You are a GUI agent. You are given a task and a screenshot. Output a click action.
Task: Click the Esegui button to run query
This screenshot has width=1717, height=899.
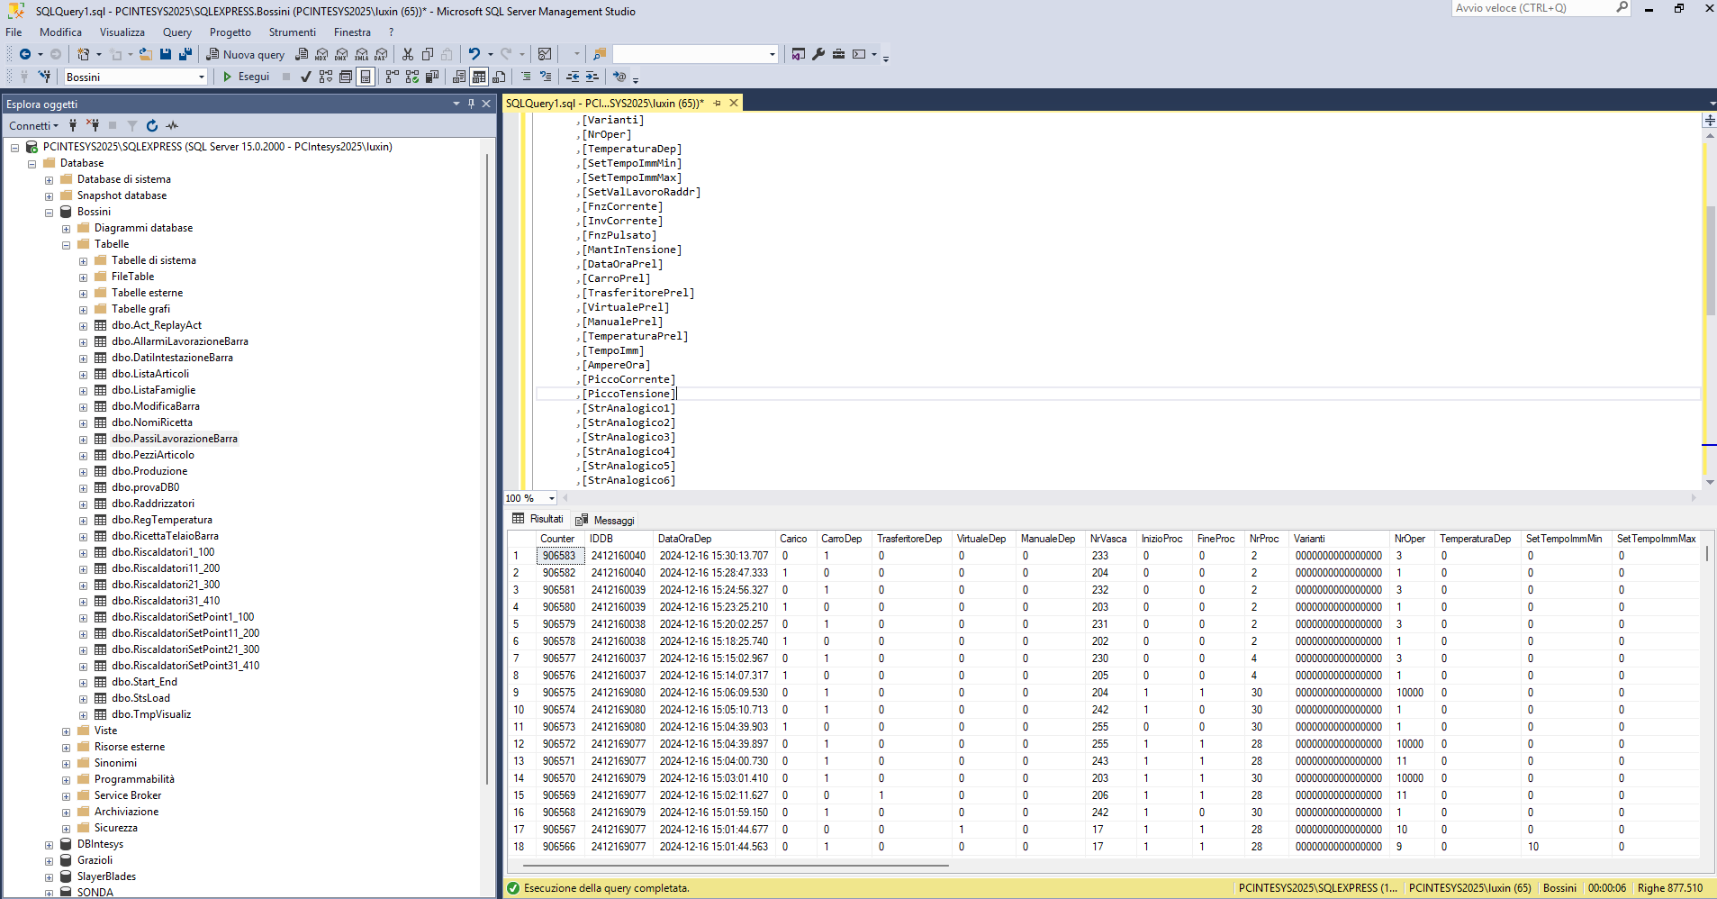[x=246, y=77]
